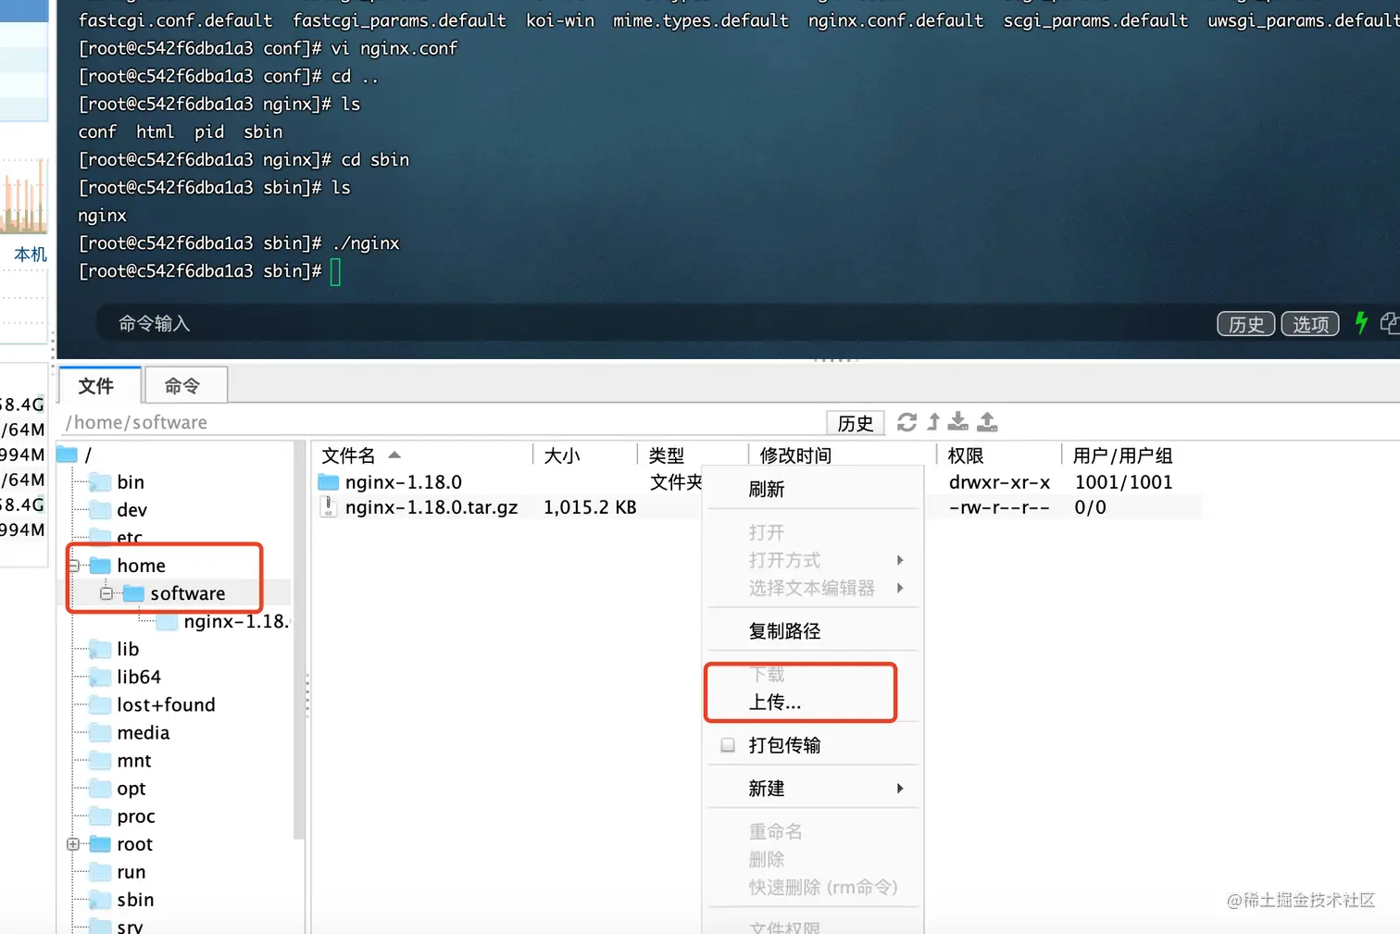1400x934 pixels.
Task: Choose 快速删除 (rm命令) in the context menu
Action: tap(823, 887)
